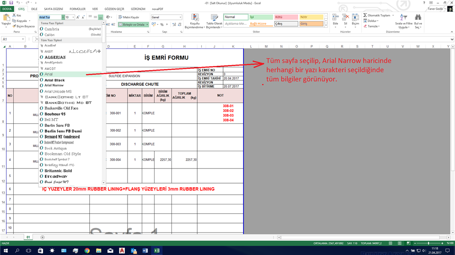
Task: Click the Otomatik Toplam sigma icon
Action: pyautogui.click(x=365, y=16)
